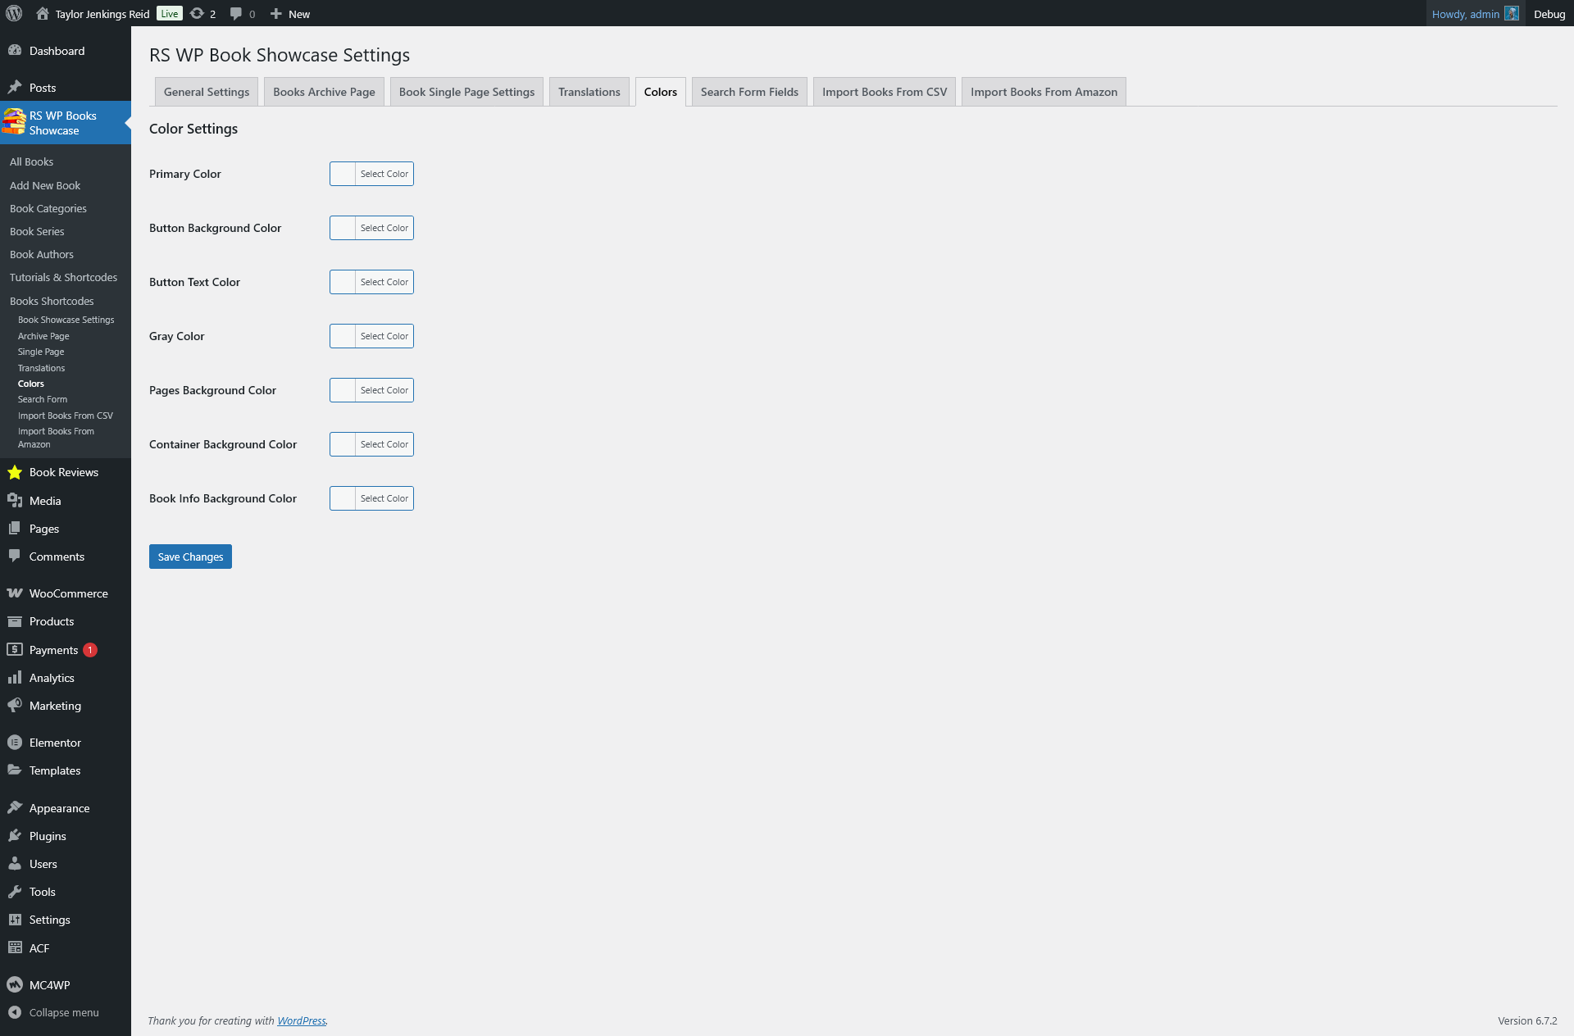Screen dimensions: 1574x1036
Task: Click the Debug button top right
Action: [1549, 13]
